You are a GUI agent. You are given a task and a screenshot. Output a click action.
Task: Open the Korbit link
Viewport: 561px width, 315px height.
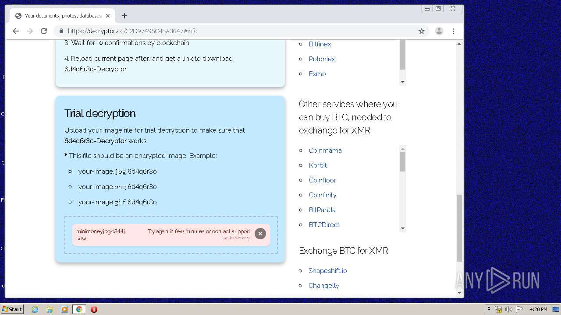click(318, 165)
